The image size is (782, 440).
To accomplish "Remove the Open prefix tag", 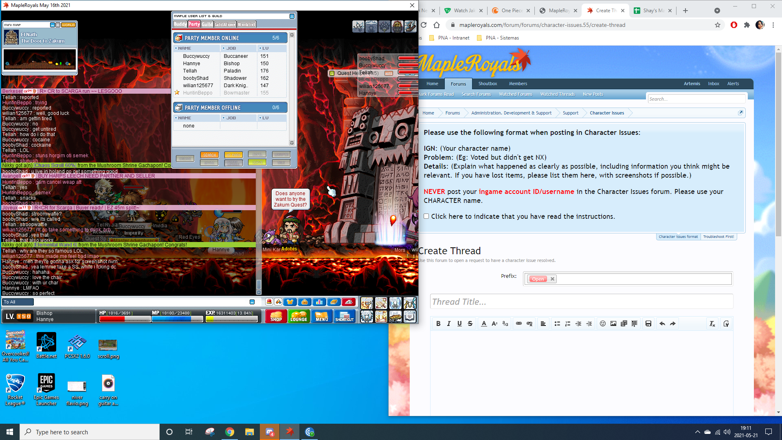I will [552, 279].
